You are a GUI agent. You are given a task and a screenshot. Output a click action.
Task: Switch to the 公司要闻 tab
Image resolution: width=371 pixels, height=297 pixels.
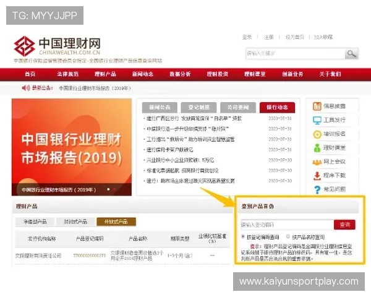[x=238, y=108]
